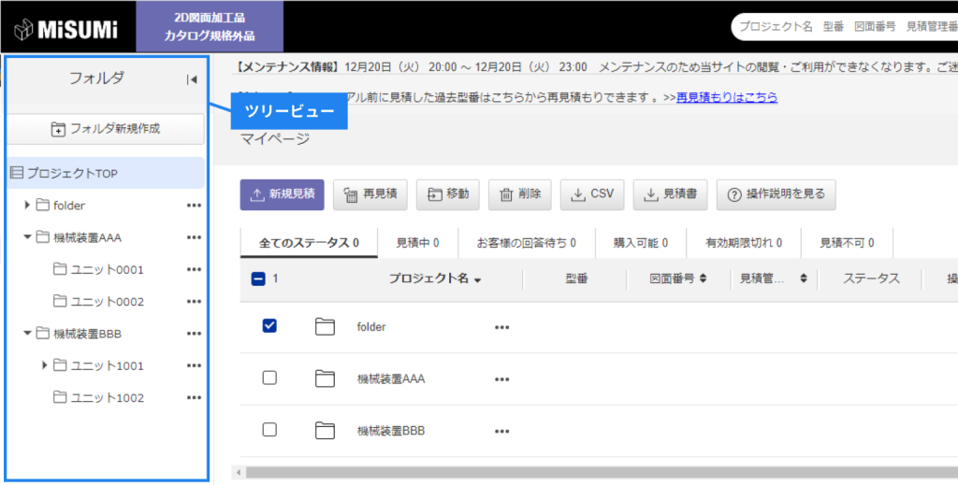The width and height of the screenshot is (958, 485).
Task: Switch to 有効期限切れ tab
Action: coord(744,243)
